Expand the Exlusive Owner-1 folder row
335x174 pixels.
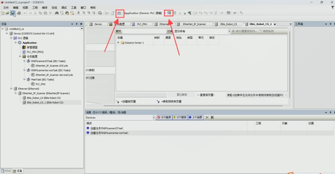(118, 43)
